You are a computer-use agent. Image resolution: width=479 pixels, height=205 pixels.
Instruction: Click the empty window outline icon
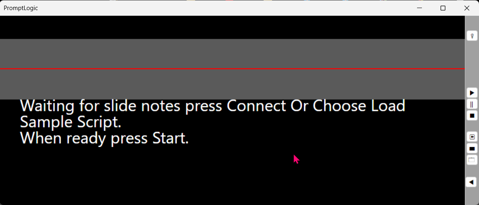tap(472, 160)
